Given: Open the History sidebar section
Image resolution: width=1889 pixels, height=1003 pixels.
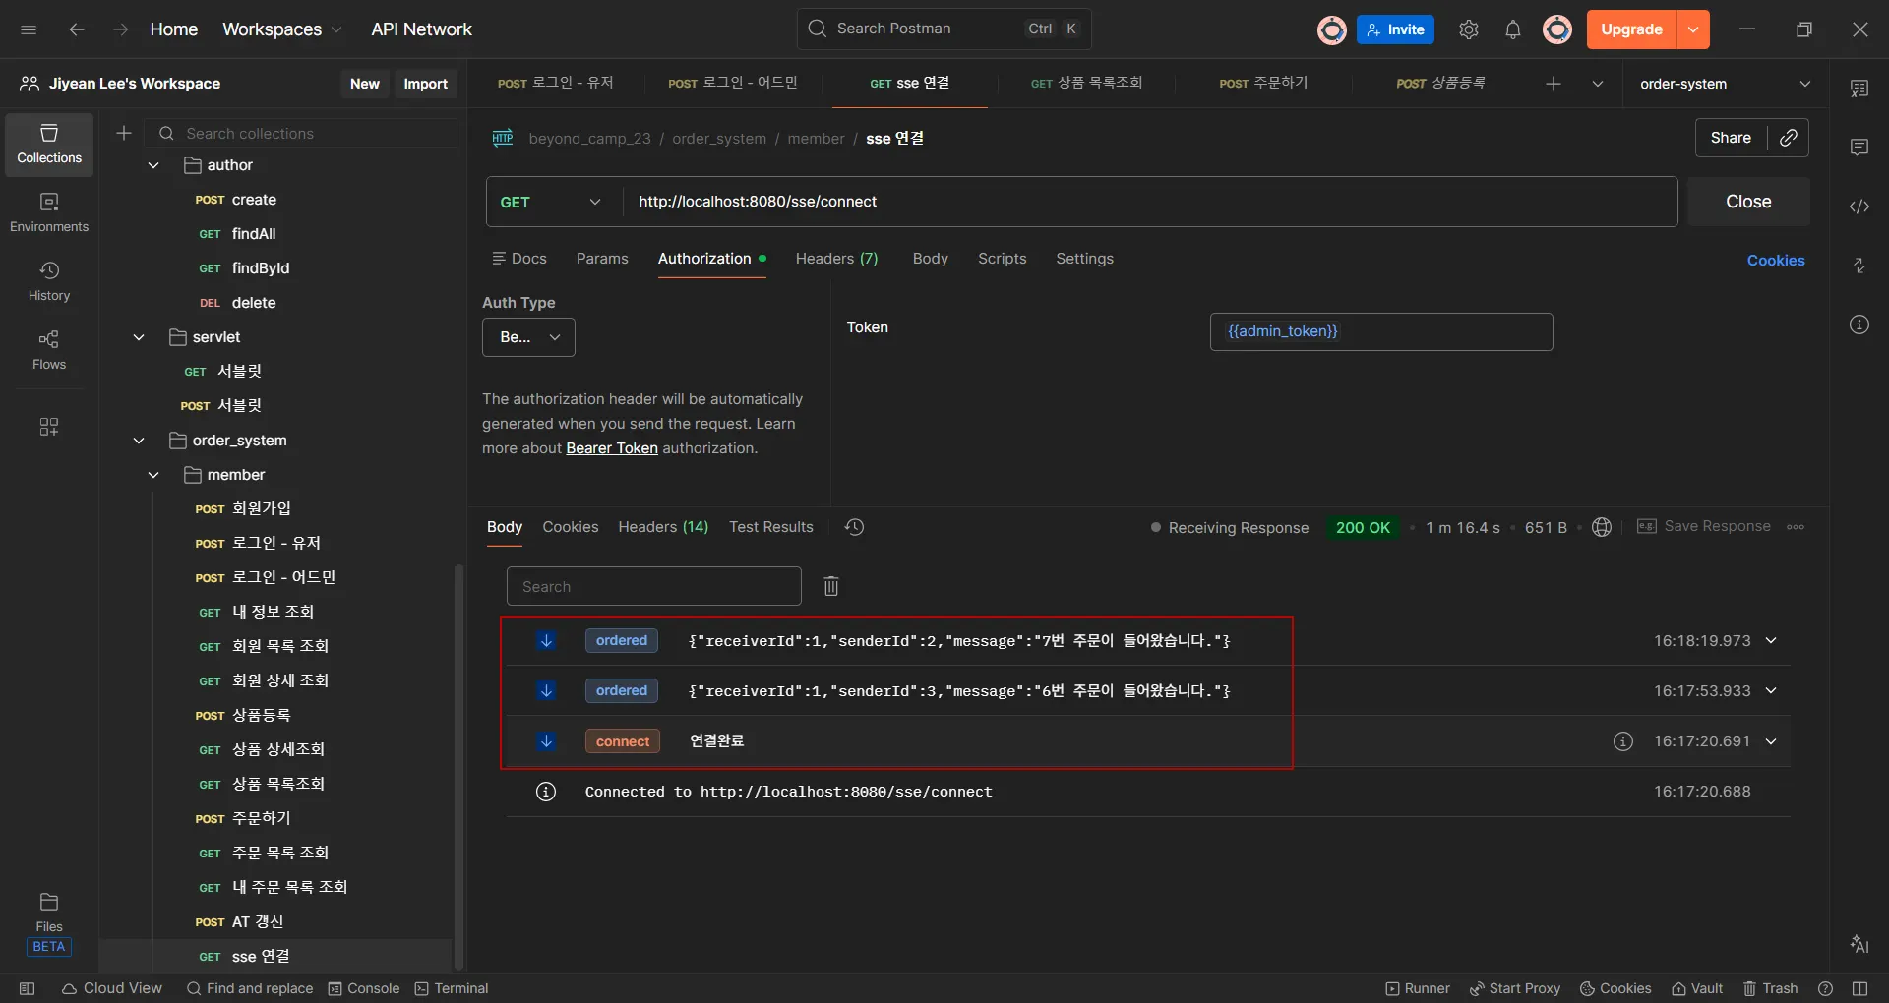Looking at the screenshot, I should 49,282.
